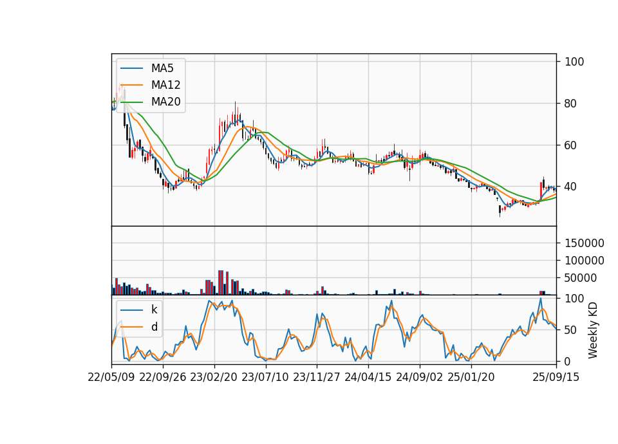The width and height of the screenshot is (618, 444).
Task: Click the MA12 legend label
Action: (x=165, y=85)
